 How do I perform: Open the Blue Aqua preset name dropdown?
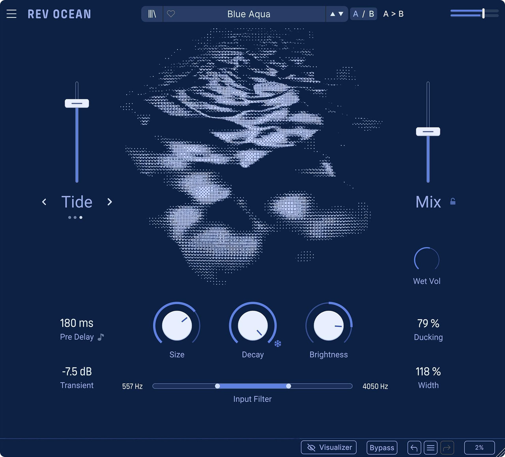click(249, 14)
